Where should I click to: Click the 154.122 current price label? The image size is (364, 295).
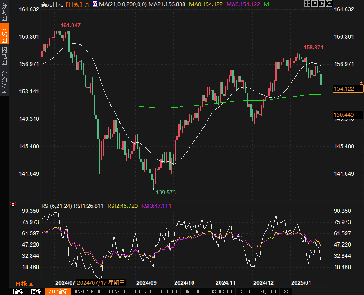(344, 89)
